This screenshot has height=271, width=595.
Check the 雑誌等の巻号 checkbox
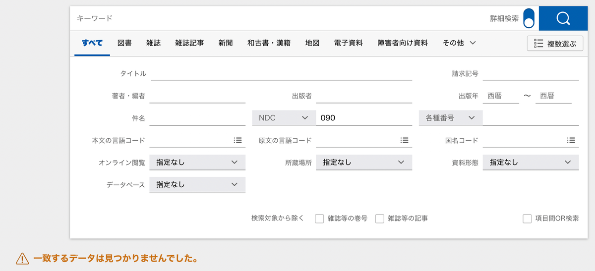(x=319, y=218)
